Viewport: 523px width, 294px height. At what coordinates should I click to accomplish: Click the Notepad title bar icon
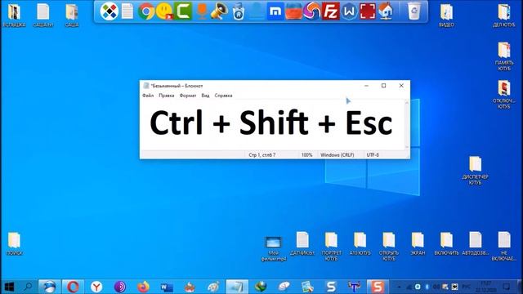pyautogui.click(x=145, y=86)
